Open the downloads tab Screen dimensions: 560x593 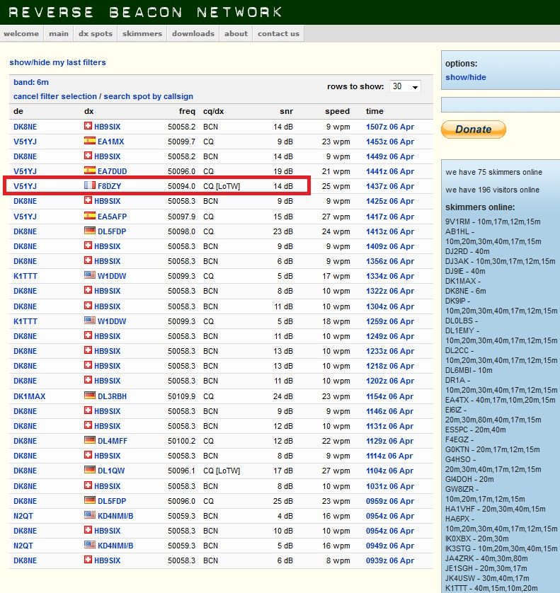[193, 34]
